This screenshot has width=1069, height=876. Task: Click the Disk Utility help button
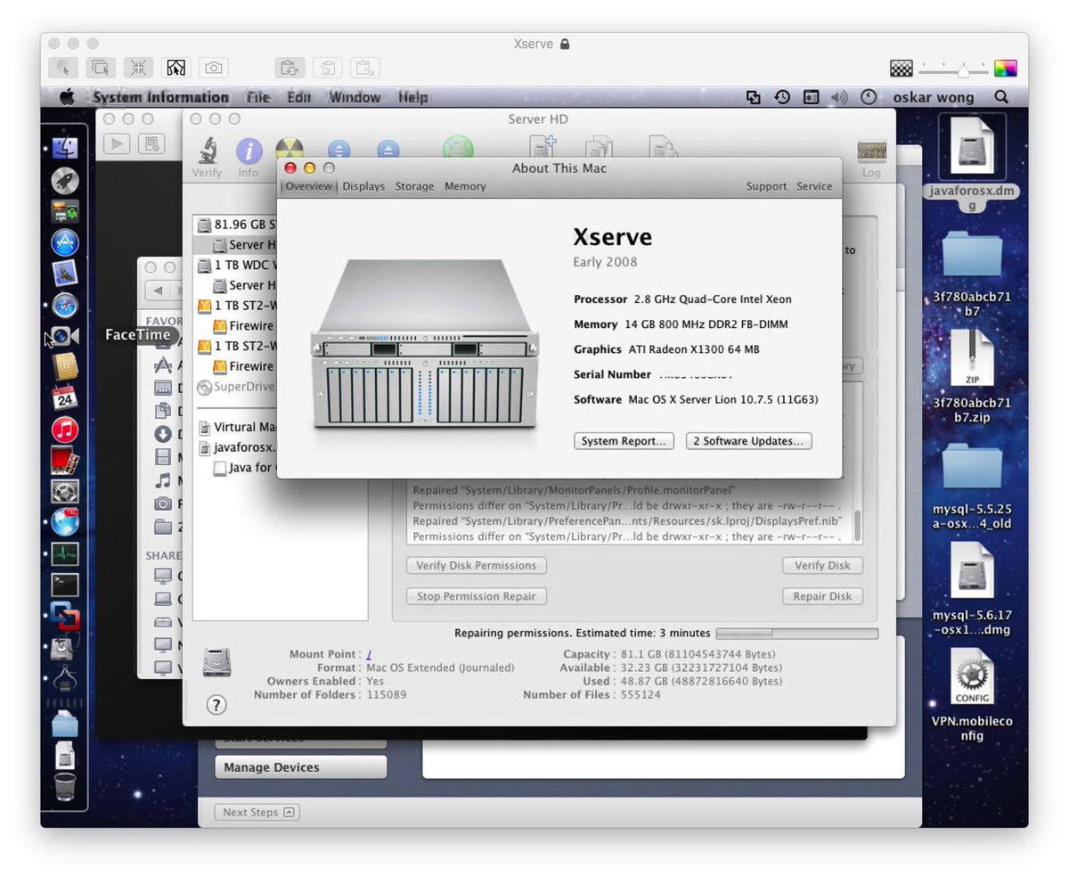(x=216, y=705)
